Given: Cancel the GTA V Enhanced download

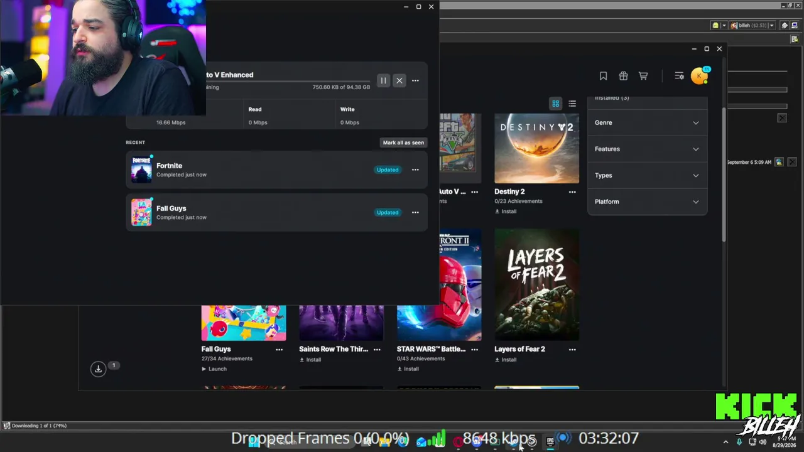Looking at the screenshot, I should tap(399, 80).
